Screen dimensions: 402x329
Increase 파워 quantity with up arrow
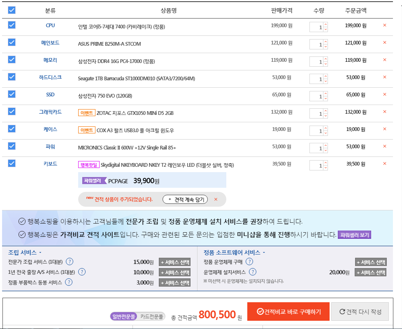325,145
